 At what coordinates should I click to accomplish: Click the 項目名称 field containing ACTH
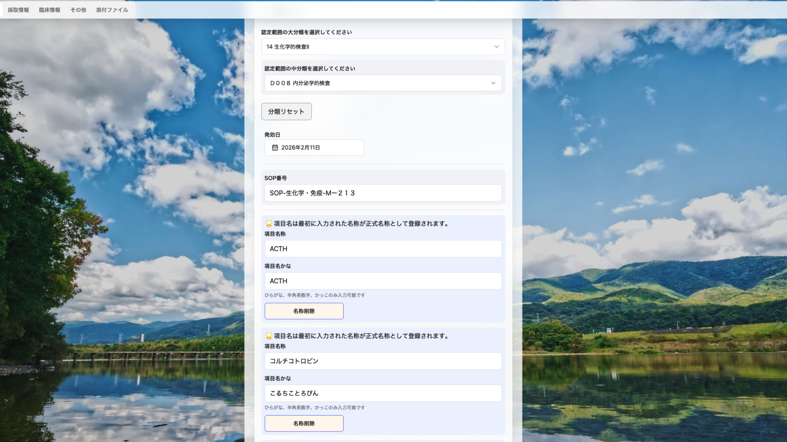pos(383,249)
